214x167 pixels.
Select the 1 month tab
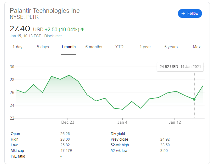point(68,47)
